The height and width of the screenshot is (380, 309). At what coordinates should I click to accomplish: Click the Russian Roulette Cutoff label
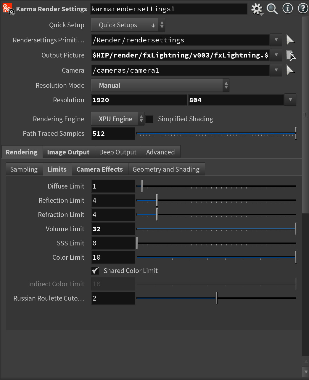point(49,298)
